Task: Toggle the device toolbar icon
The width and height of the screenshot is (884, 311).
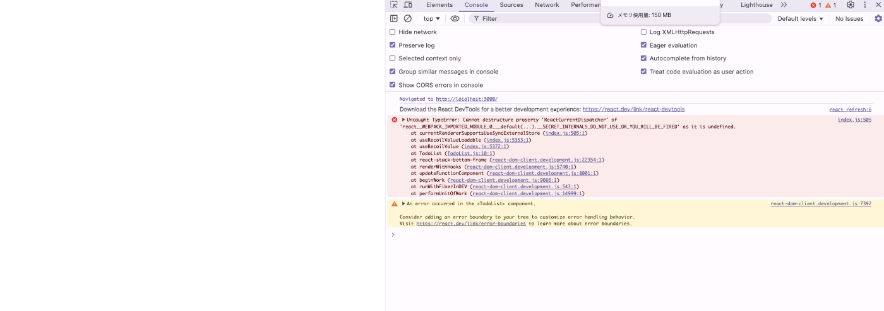Action: tap(408, 5)
